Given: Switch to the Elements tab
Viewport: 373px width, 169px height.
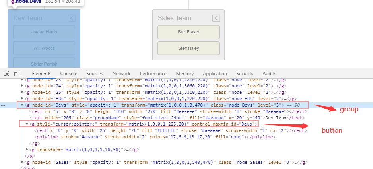Looking at the screenshot, I should 41,74.
